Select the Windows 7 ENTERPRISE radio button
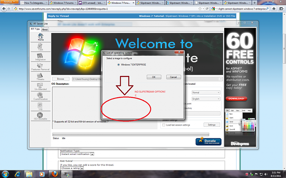 tap(119, 65)
